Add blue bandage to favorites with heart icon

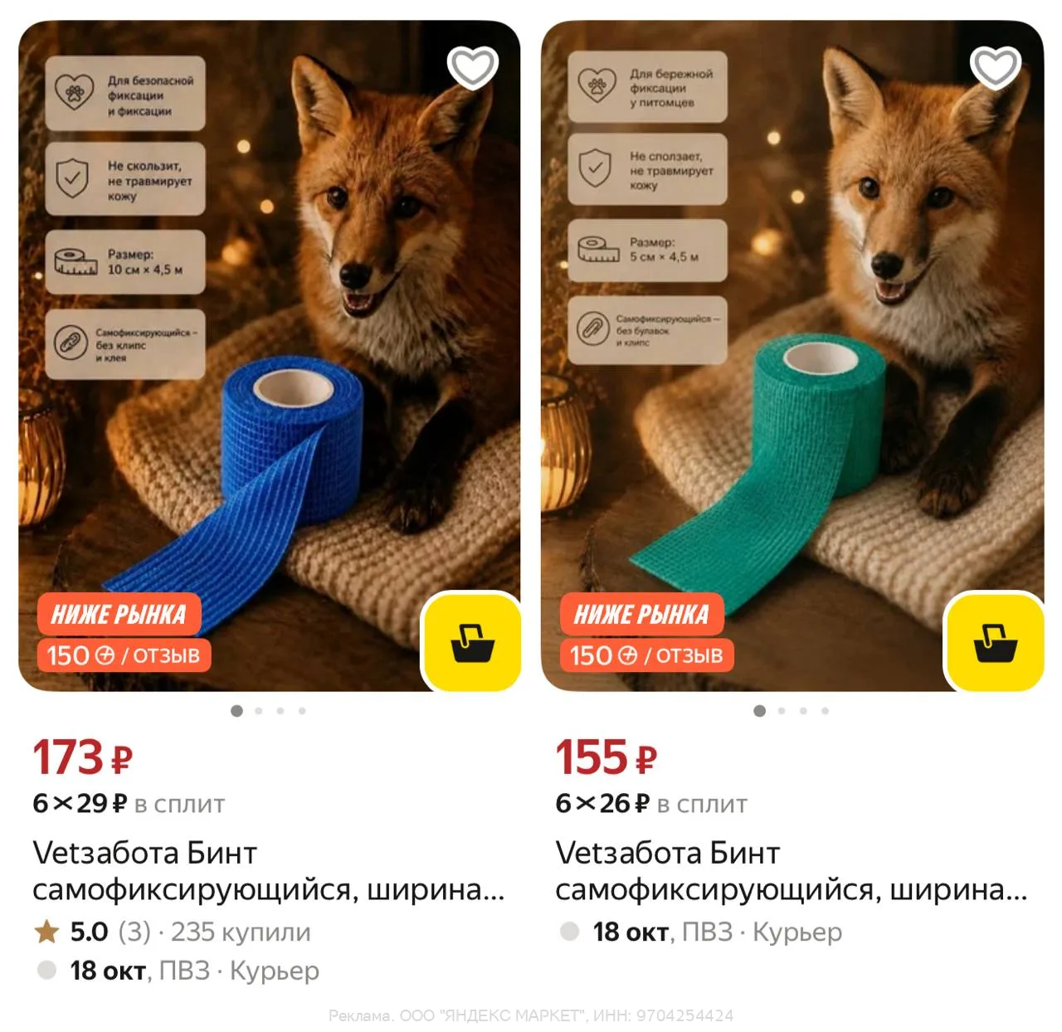click(x=472, y=67)
